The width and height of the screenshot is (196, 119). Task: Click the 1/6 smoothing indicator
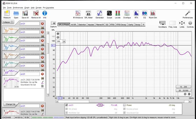100,105
